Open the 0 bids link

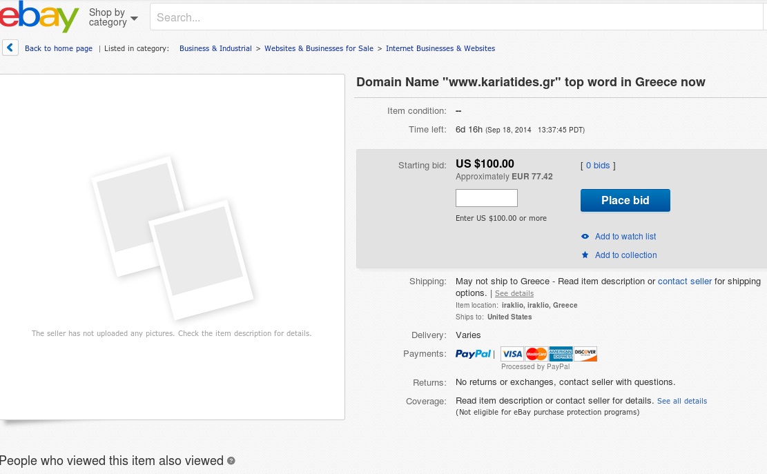[598, 166]
